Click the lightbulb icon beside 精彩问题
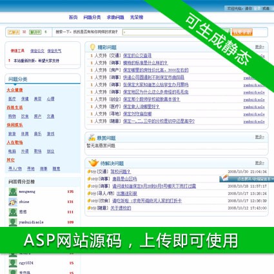Screen dimensions: 274x274 coord(92,47)
